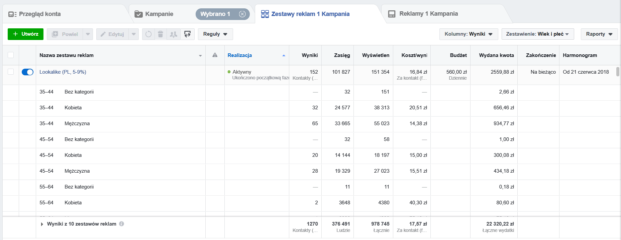Click the Harmonogram column header
The image size is (621, 240).
580,55
